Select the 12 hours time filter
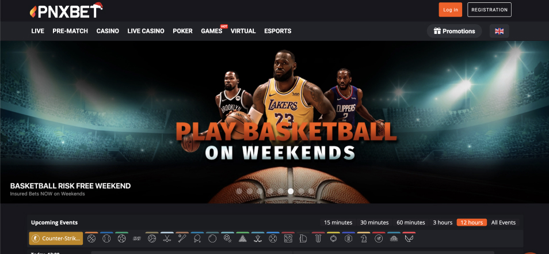This screenshot has height=254, width=549. point(472,222)
